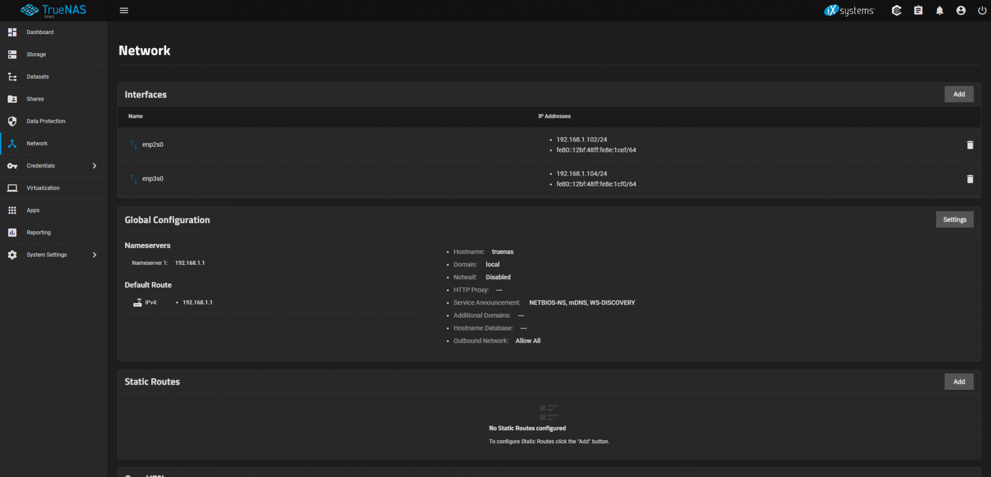Show alerts via the bell icon
The image size is (991, 477).
(x=939, y=10)
